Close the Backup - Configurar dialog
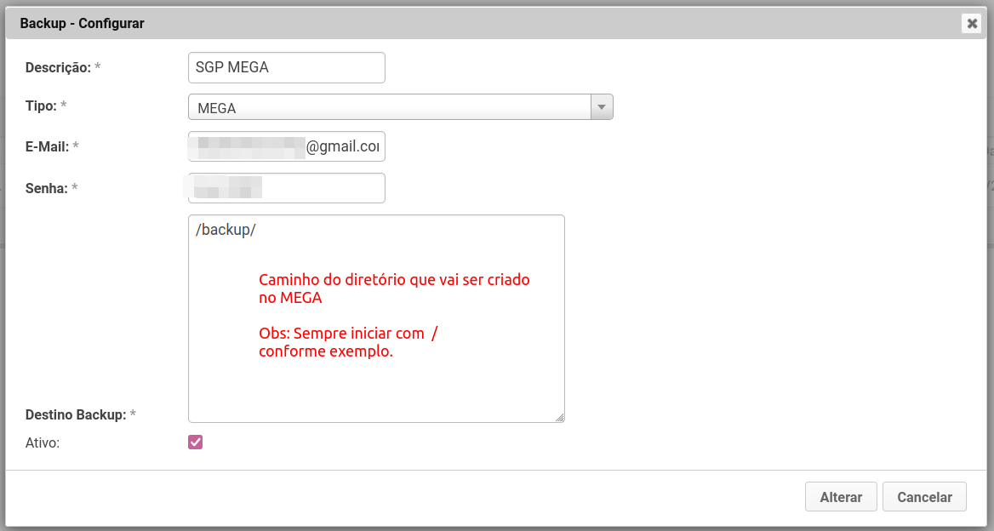The width and height of the screenshot is (994, 531). (x=972, y=24)
